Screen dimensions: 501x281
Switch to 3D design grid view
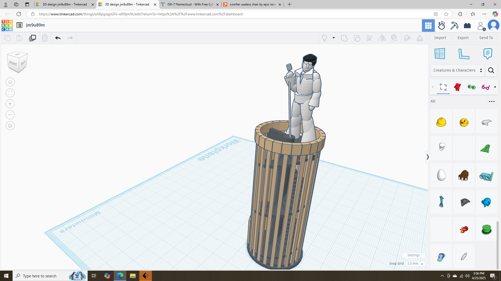point(428,25)
